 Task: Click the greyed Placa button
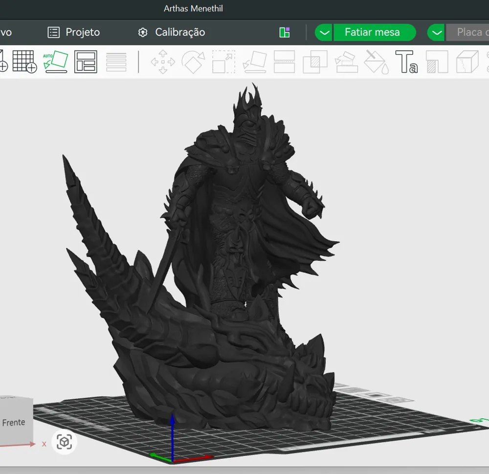tap(468, 32)
